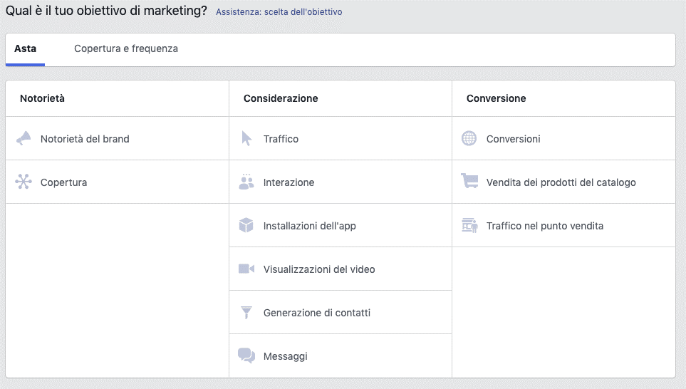
Task: Open the Copertura e frequenza tab
Action: (126, 49)
